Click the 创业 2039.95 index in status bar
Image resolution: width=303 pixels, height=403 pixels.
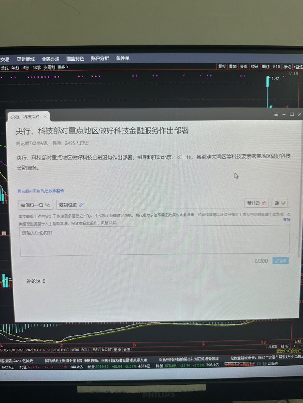point(98,366)
